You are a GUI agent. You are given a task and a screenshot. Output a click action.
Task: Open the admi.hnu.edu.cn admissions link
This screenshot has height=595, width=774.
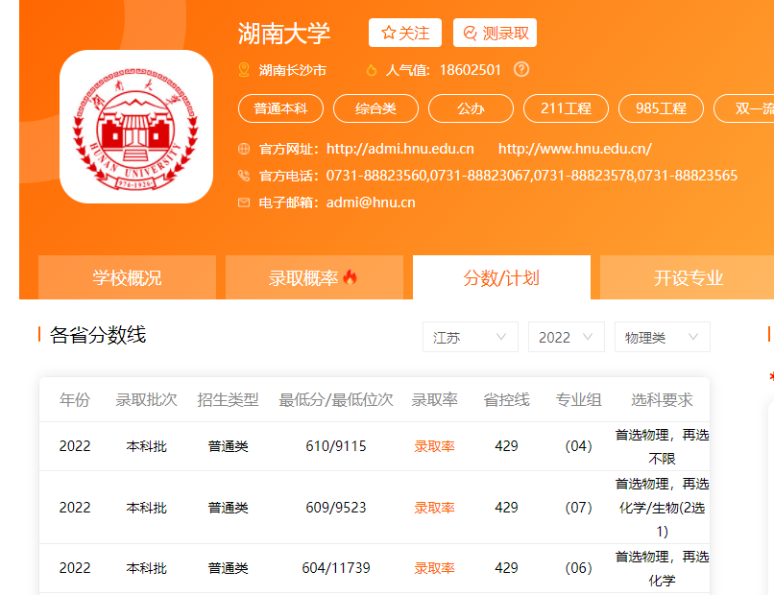[x=399, y=149]
